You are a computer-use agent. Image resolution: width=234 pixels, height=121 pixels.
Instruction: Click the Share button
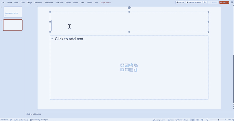223,2
